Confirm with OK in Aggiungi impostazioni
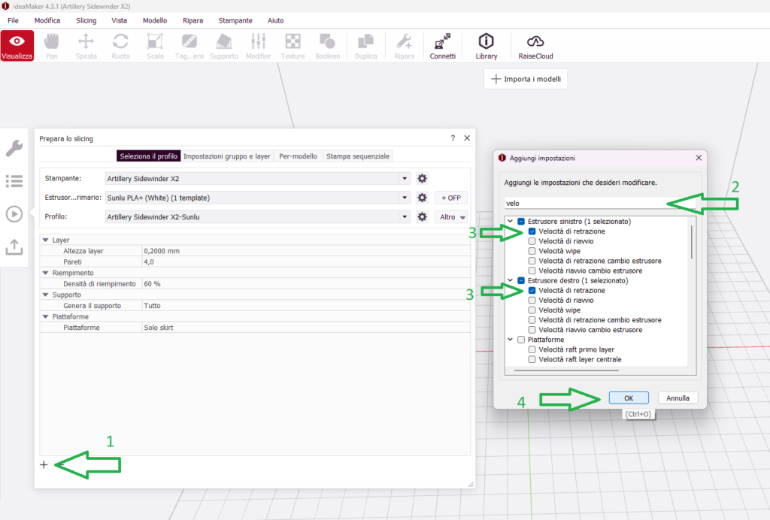Image resolution: width=770 pixels, height=520 pixels. [x=629, y=398]
